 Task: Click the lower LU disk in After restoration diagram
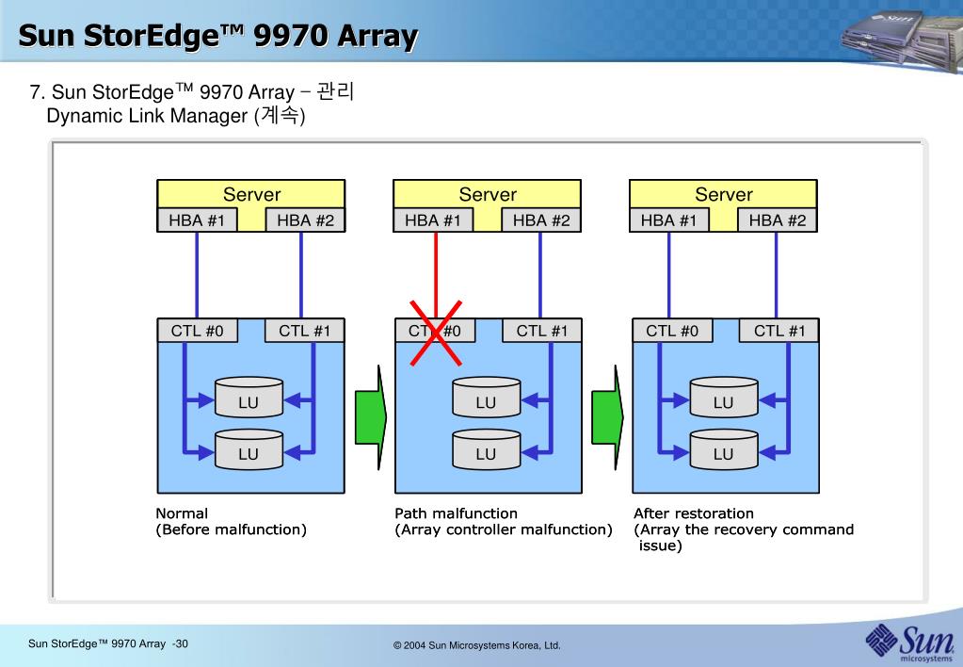point(724,449)
